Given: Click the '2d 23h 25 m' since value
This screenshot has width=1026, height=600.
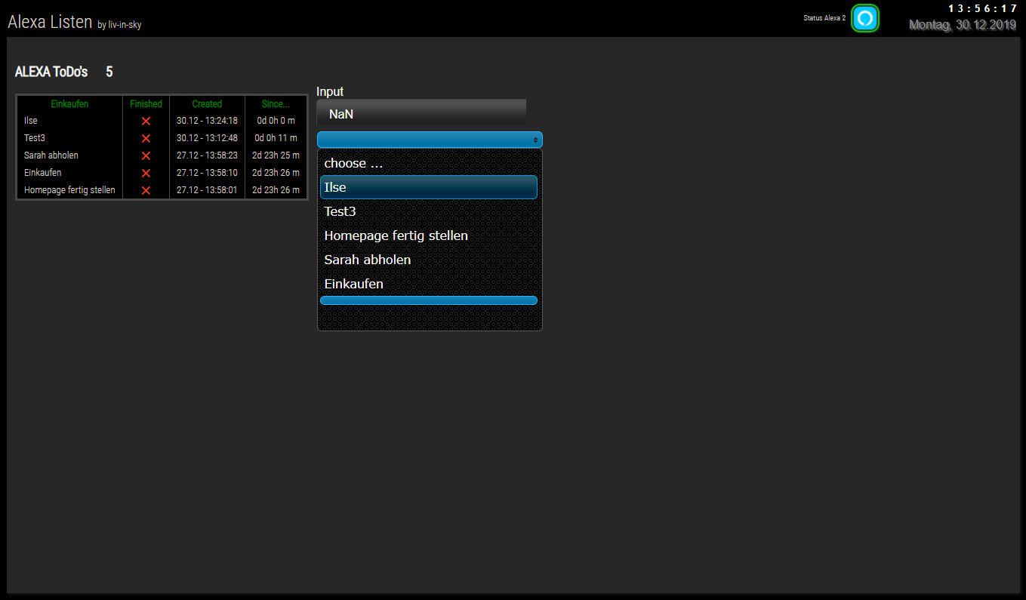Looking at the screenshot, I should [276, 155].
